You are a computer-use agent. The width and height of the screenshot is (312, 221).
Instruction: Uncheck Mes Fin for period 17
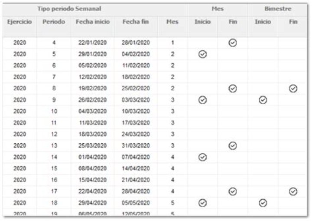coord(233,191)
